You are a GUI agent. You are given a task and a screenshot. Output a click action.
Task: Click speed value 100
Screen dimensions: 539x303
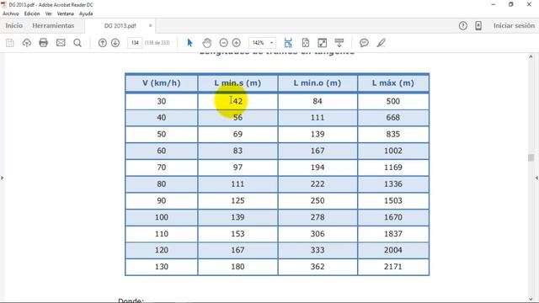tap(162, 217)
